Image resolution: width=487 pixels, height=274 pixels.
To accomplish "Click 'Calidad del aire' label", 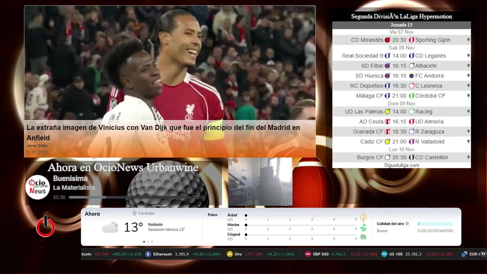I will 390,224.
